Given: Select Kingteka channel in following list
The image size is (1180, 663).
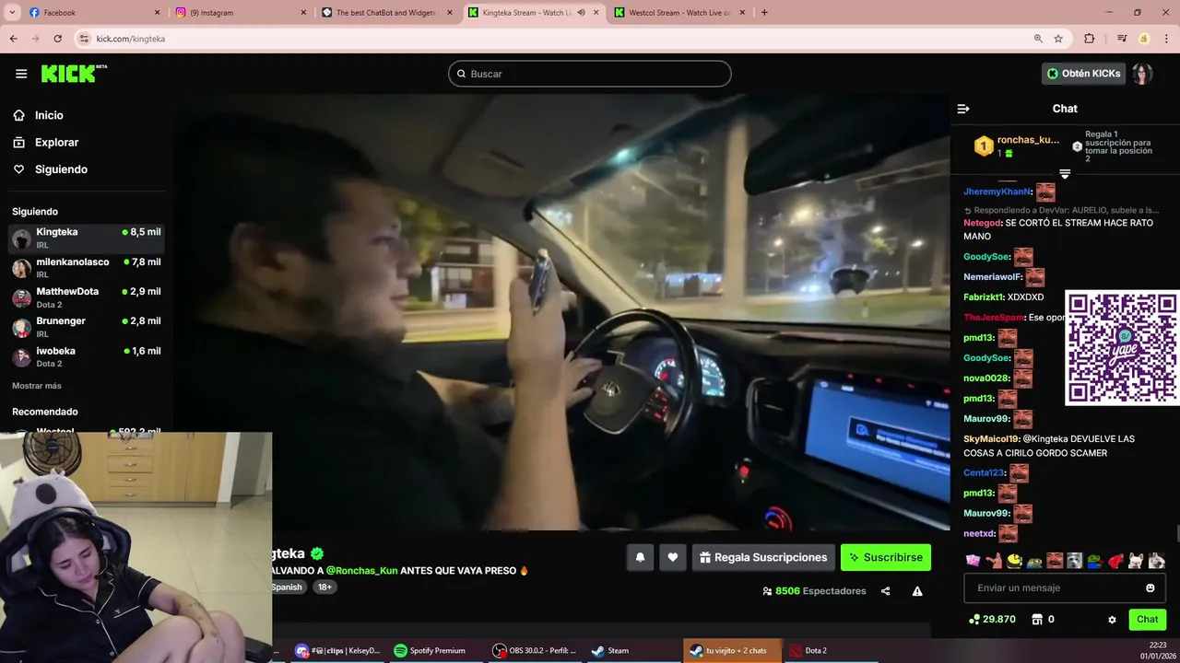Looking at the screenshot, I should tap(86, 238).
